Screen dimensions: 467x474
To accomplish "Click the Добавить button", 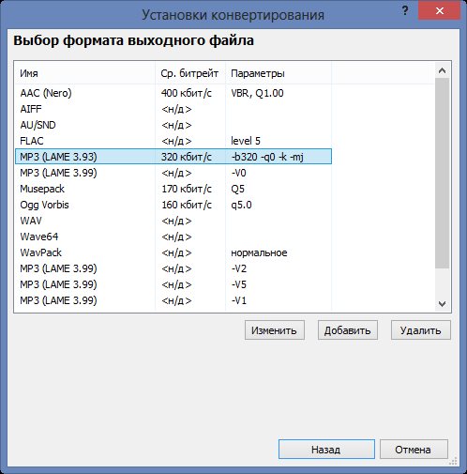I will click(348, 330).
